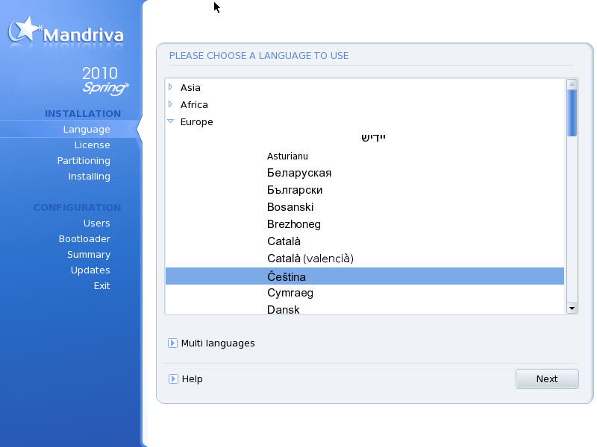
Task: Select Asturianu from the language list
Action: [287, 156]
